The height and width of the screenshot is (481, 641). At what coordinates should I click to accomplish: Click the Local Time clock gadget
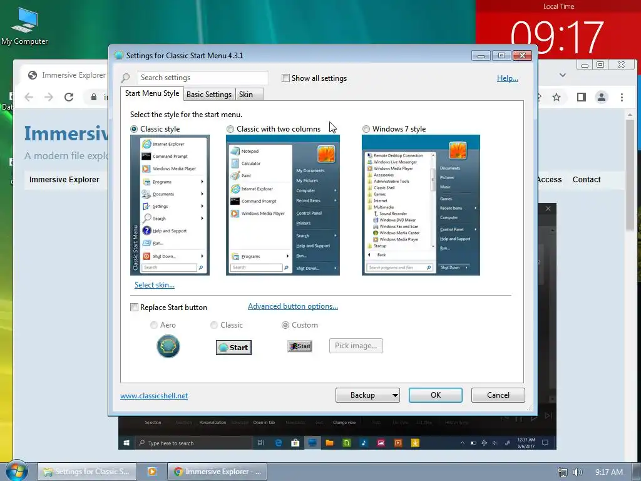pos(558,29)
